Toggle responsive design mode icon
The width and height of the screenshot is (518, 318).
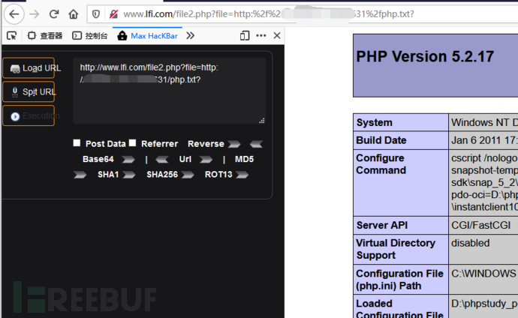(x=245, y=36)
